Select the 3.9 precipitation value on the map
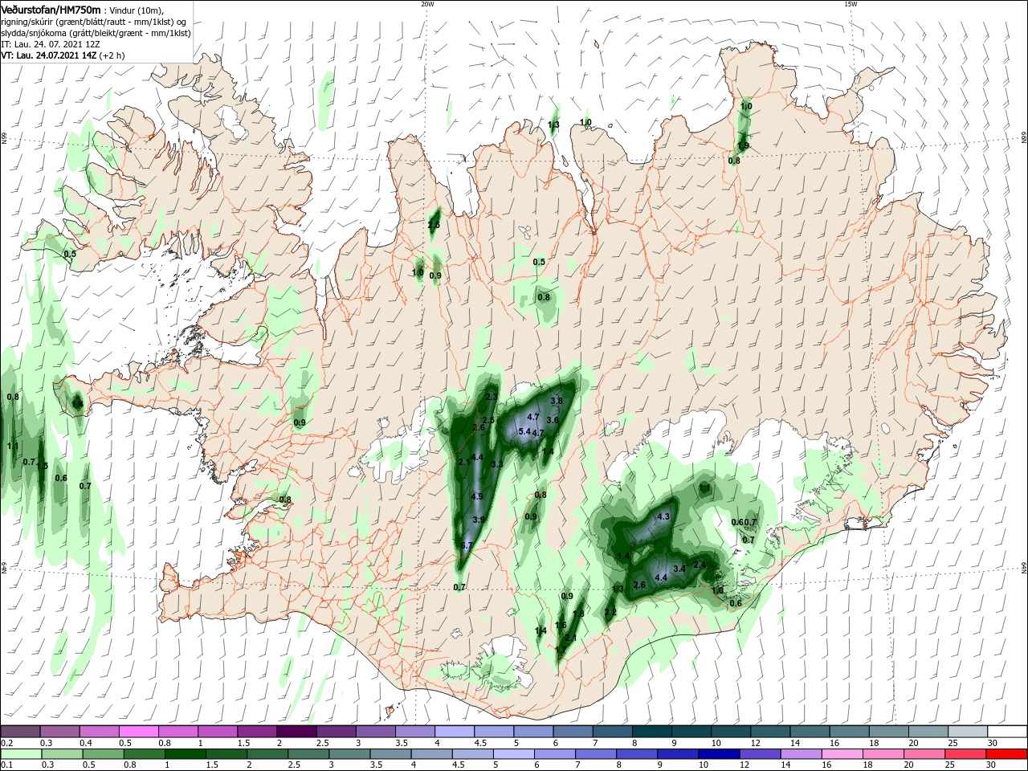The height and width of the screenshot is (771, 1028). (x=479, y=520)
